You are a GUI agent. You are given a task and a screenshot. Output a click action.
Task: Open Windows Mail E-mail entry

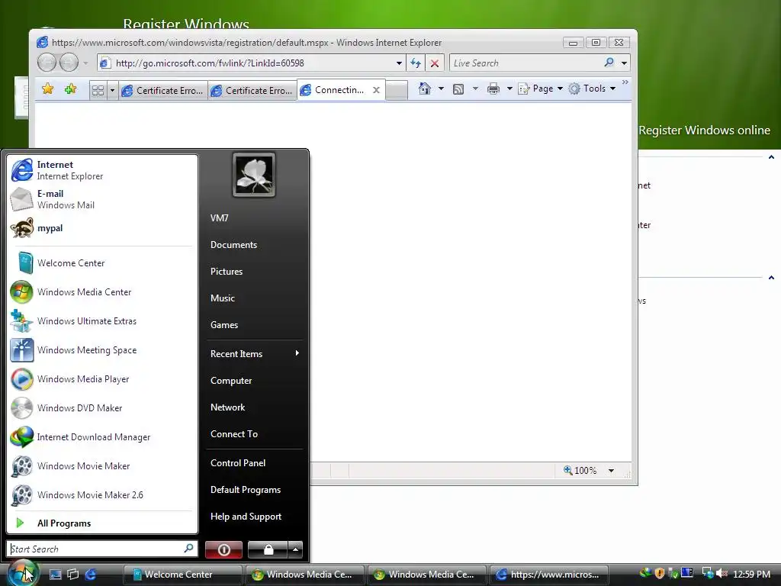[x=102, y=199]
